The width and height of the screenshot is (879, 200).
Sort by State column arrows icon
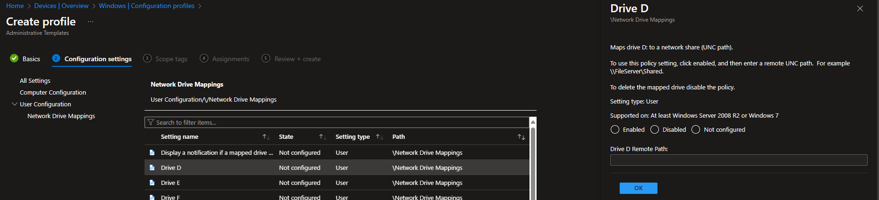[323, 137]
